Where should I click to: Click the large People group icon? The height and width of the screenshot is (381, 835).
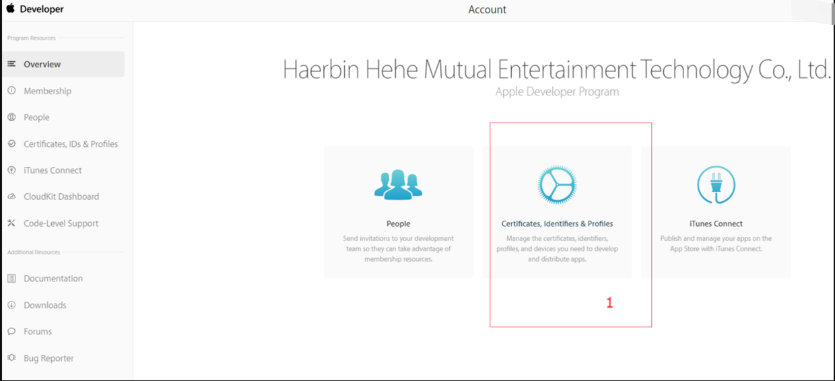tap(398, 184)
